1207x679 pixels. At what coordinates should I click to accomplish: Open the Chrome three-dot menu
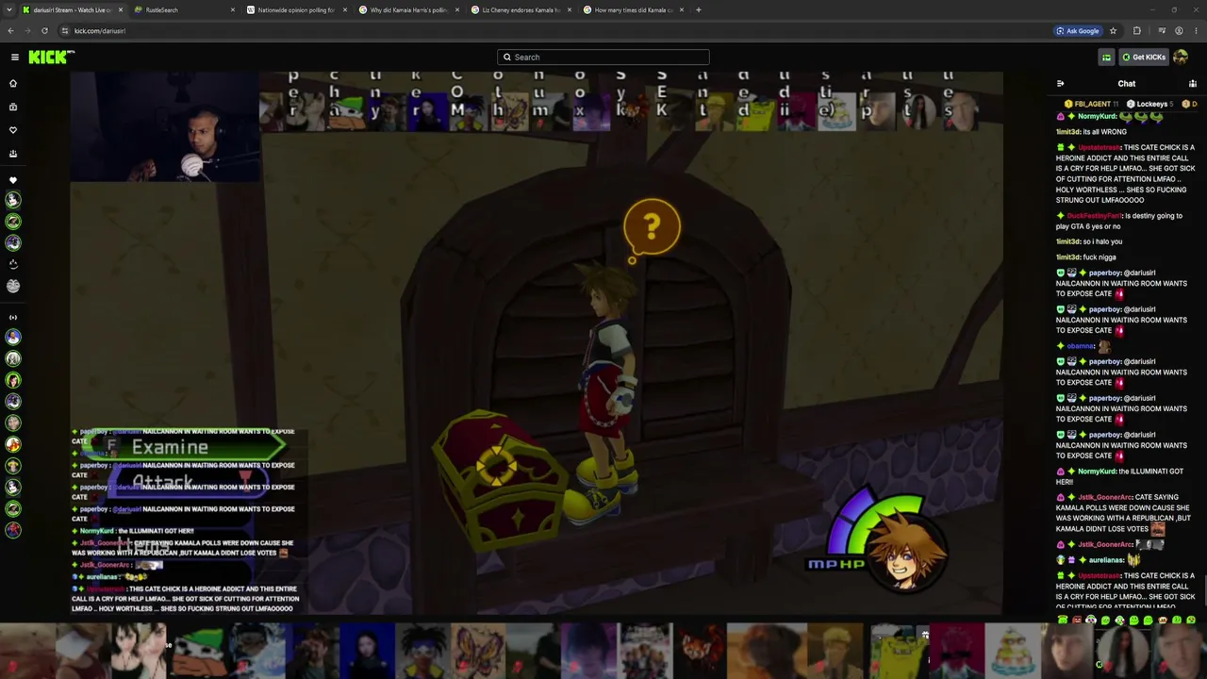[1196, 31]
